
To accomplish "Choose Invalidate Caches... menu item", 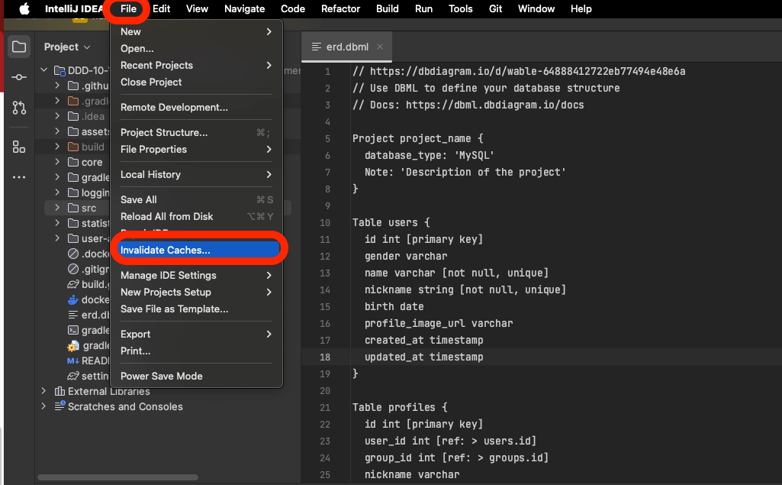I will point(198,250).
